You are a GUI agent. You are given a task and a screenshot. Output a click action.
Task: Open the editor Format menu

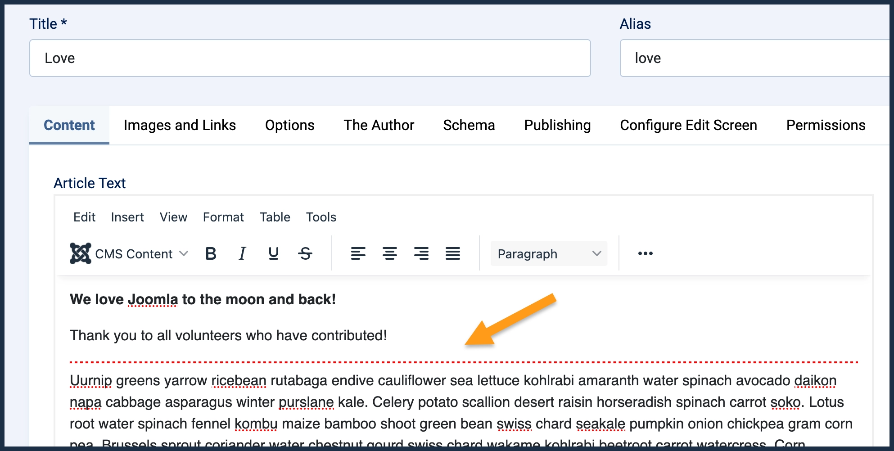tap(223, 217)
